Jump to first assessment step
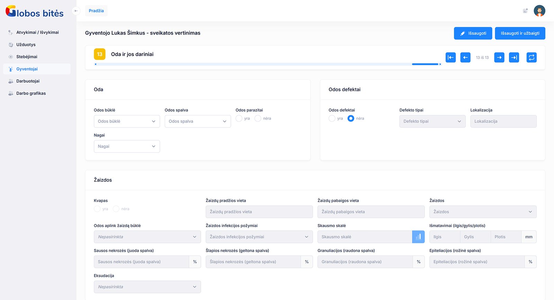The width and height of the screenshot is (554, 300). 450,57
